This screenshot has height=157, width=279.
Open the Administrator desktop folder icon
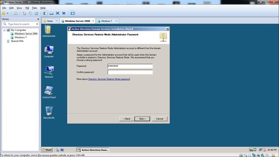click(49, 31)
